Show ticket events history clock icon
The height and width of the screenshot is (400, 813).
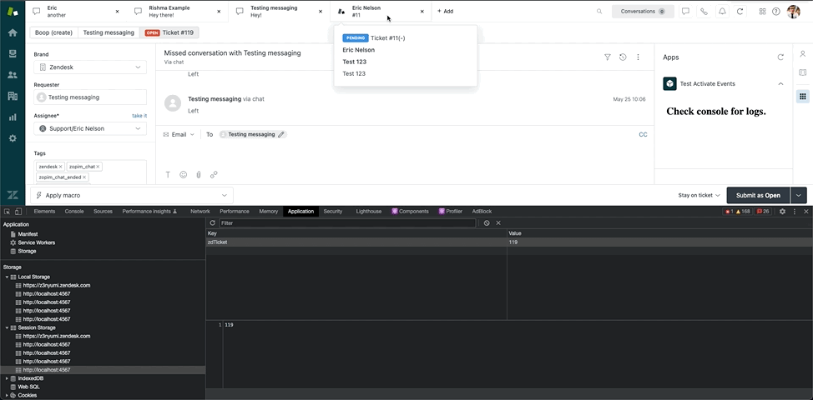pyautogui.click(x=623, y=57)
